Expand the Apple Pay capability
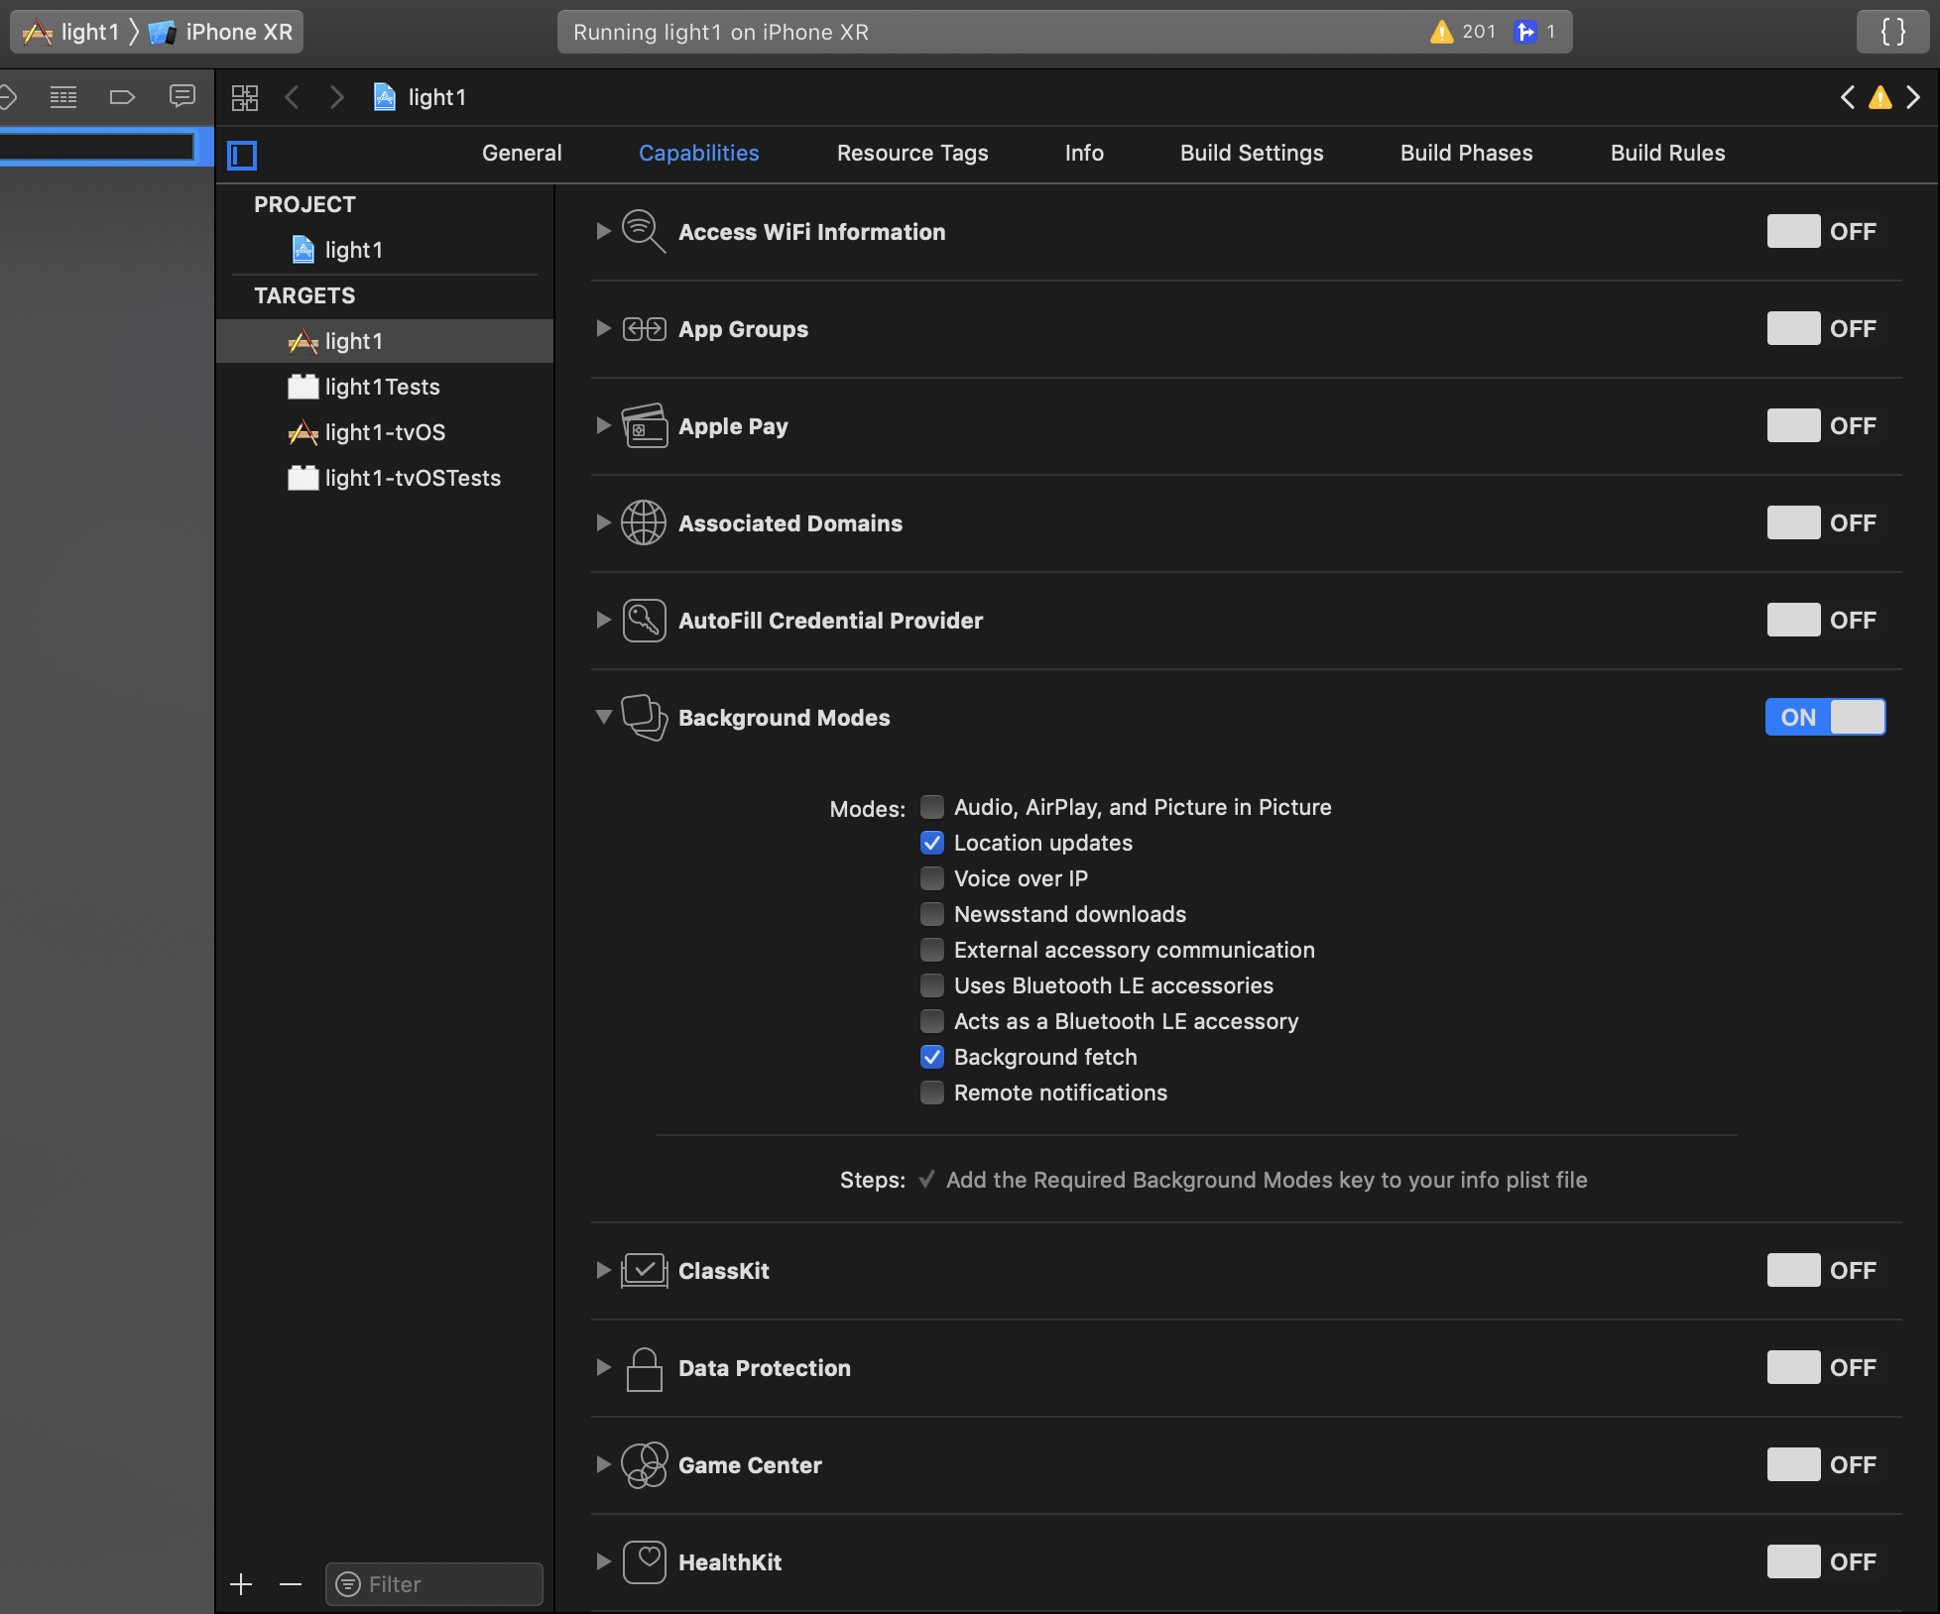Viewport: 1940px width, 1614px height. coord(603,426)
